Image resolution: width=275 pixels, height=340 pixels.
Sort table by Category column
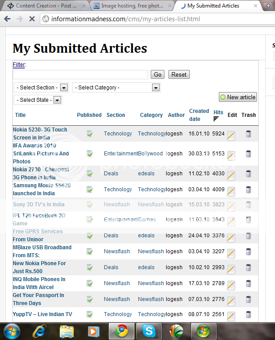coord(151,115)
